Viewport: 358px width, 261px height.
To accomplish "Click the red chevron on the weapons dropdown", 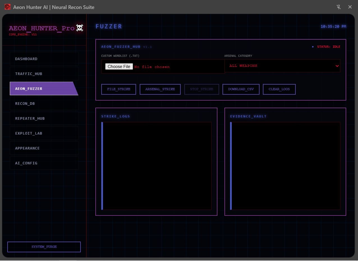I will point(337,66).
